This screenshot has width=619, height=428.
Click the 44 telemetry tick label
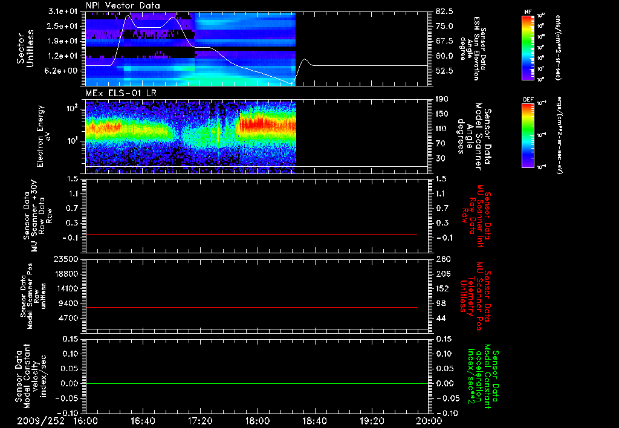pos(441,318)
